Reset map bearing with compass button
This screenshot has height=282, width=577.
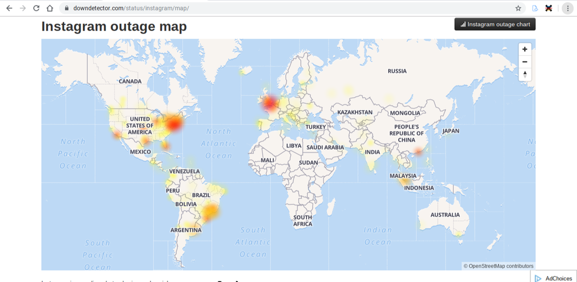point(525,74)
